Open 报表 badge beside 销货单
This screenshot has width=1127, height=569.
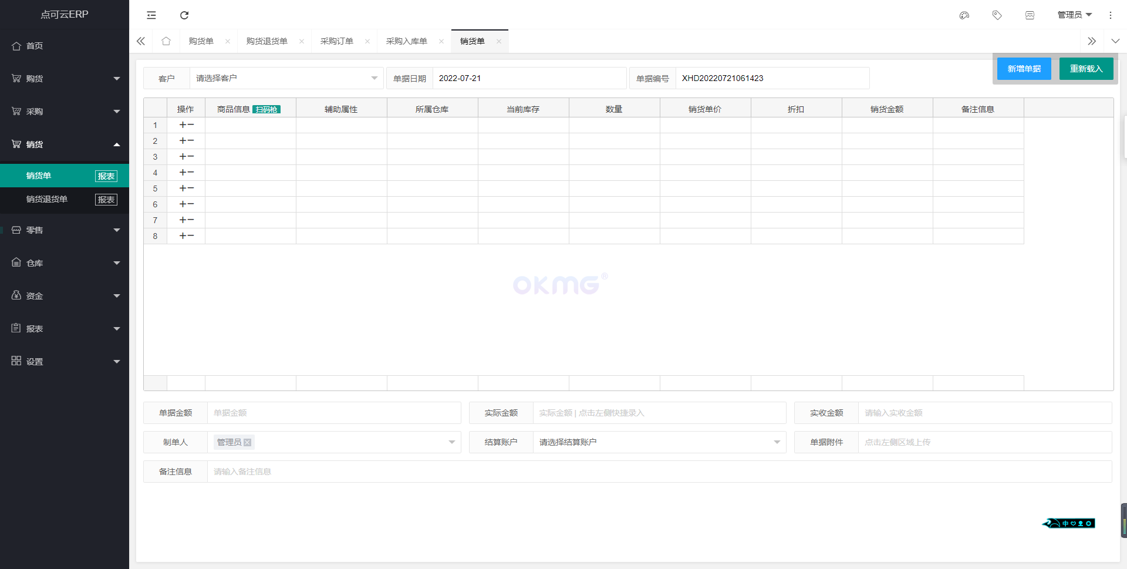coord(106,176)
